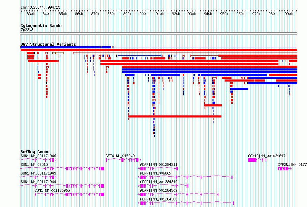Click the 870k ruler tick label

(x=95, y=14)
